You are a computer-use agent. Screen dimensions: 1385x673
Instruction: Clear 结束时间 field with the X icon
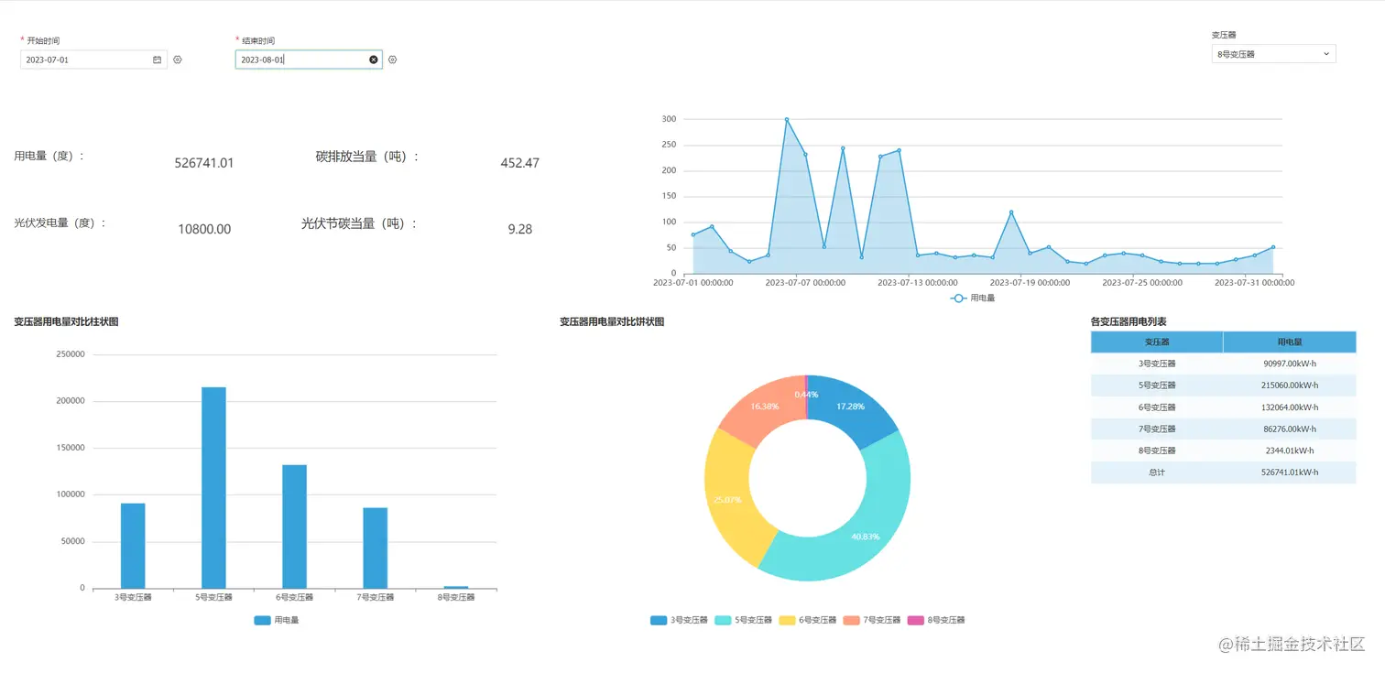pyautogui.click(x=374, y=60)
